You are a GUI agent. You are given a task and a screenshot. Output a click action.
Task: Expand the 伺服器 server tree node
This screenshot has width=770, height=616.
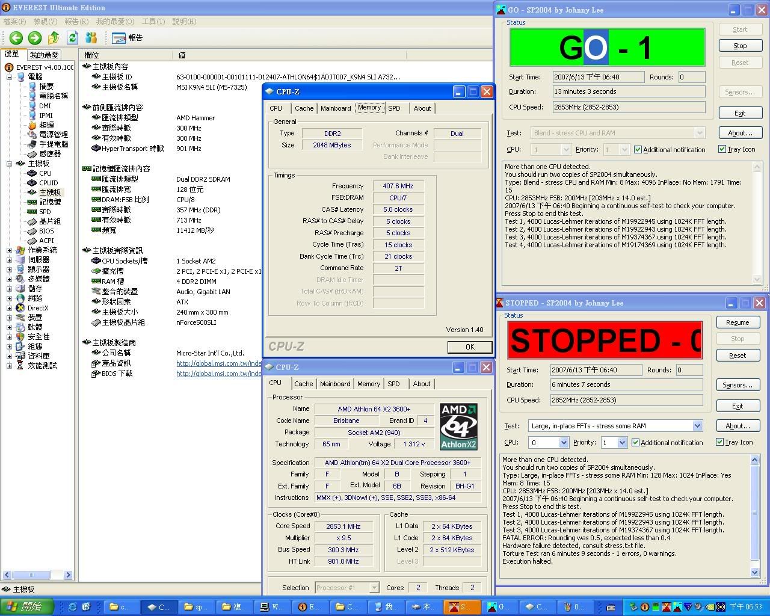9,260
